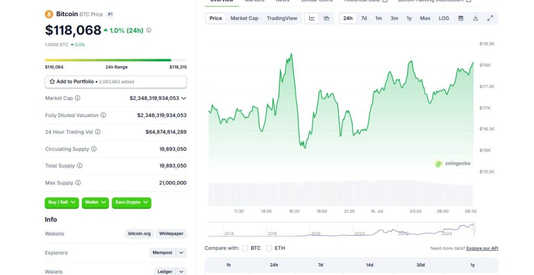Click the orange Bitcoin logo icon
This screenshot has width=534, height=275.
tap(49, 14)
